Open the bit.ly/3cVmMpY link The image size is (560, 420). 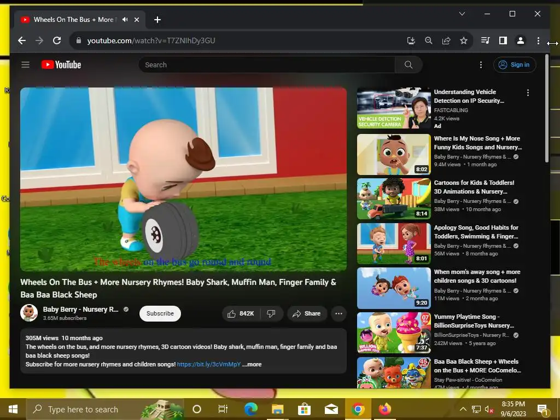pos(209,364)
